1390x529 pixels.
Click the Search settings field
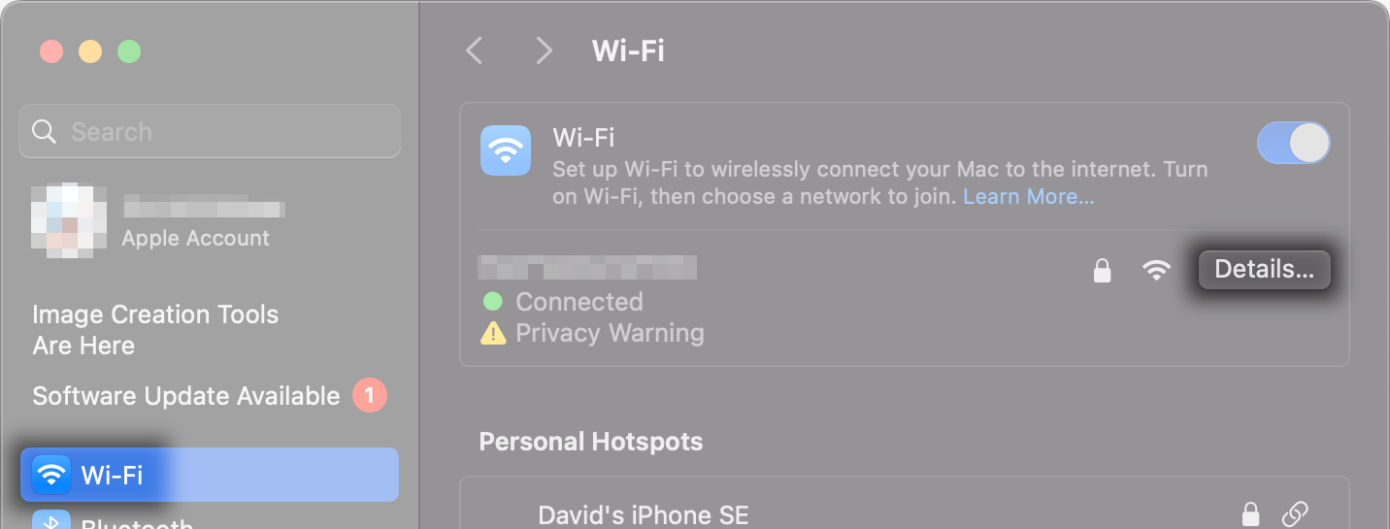tap(210, 131)
